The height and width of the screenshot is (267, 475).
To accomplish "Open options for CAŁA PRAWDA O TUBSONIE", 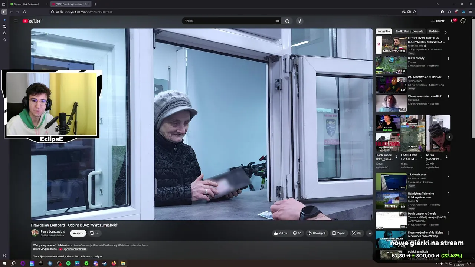I will point(448,78).
